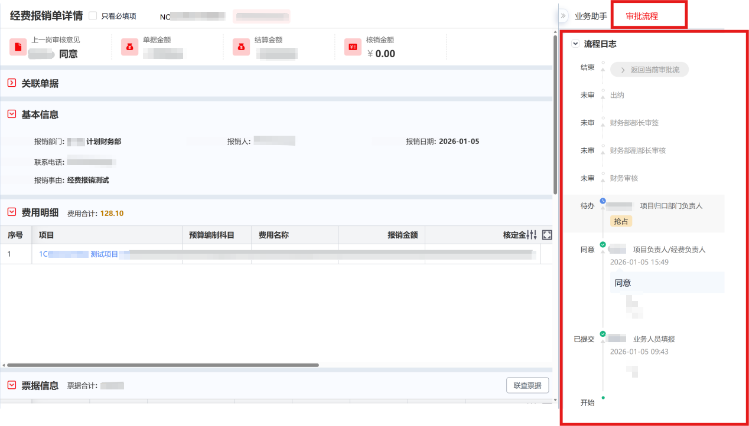Tick the 只看必填项 checkbox
749x426 pixels.
point(93,16)
